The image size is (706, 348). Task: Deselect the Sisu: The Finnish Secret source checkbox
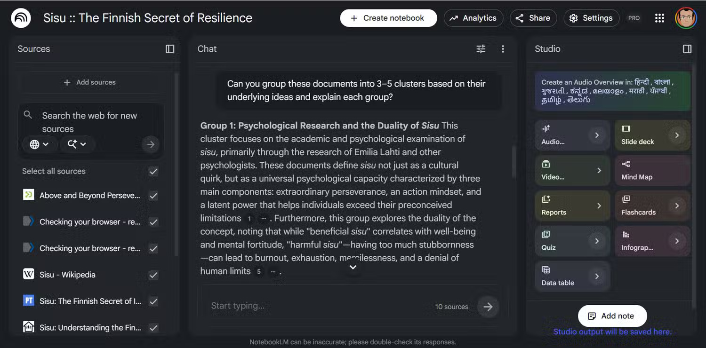coord(153,301)
